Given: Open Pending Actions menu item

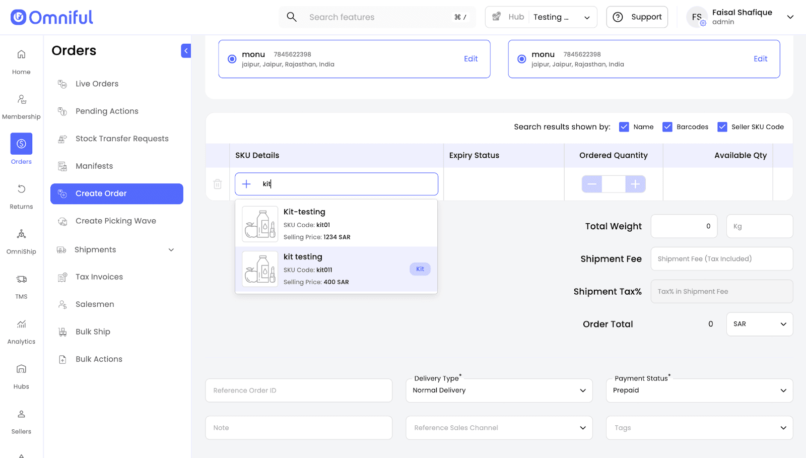Looking at the screenshot, I should click(x=107, y=111).
